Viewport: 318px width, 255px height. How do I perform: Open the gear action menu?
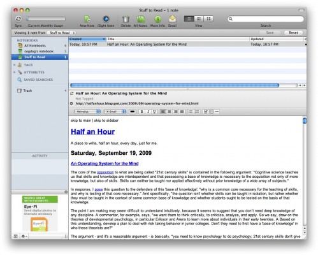24,236
